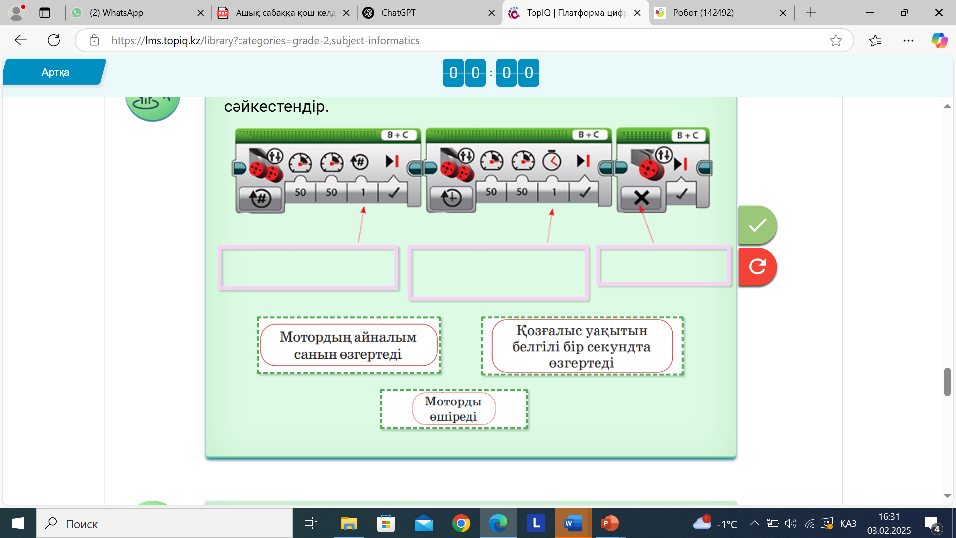The width and height of the screenshot is (956, 538).
Task: Open PowerPoint from the taskbar
Action: coord(609,523)
